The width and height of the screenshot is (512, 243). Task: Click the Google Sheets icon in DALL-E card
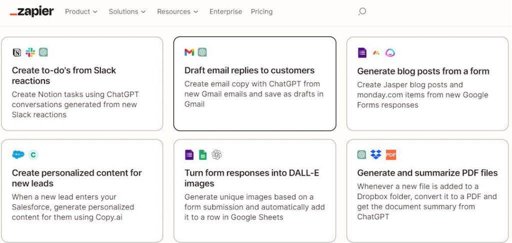[x=203, y=155]
